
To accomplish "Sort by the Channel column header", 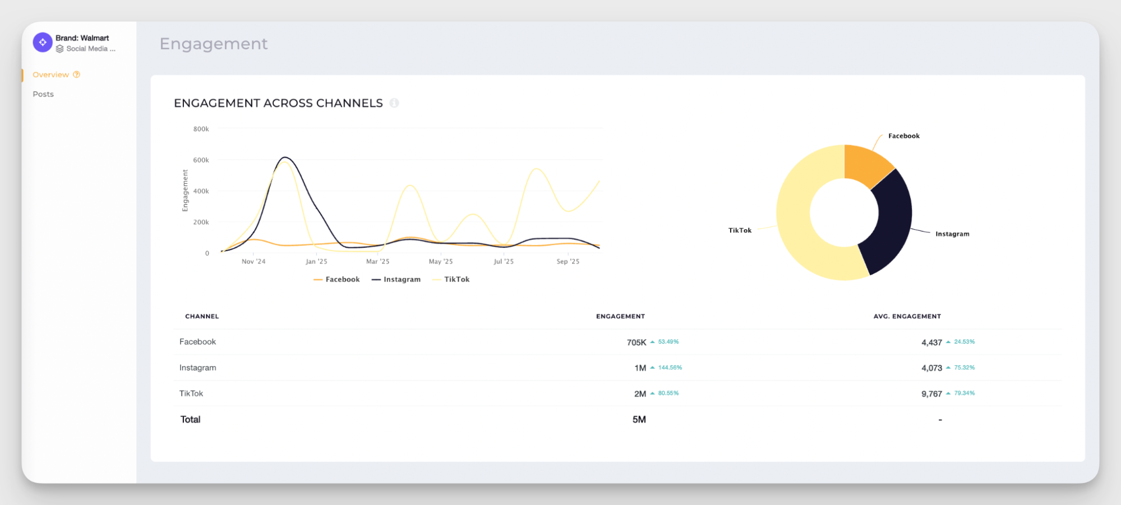I will pyautogui.click(x=202, y=316).
